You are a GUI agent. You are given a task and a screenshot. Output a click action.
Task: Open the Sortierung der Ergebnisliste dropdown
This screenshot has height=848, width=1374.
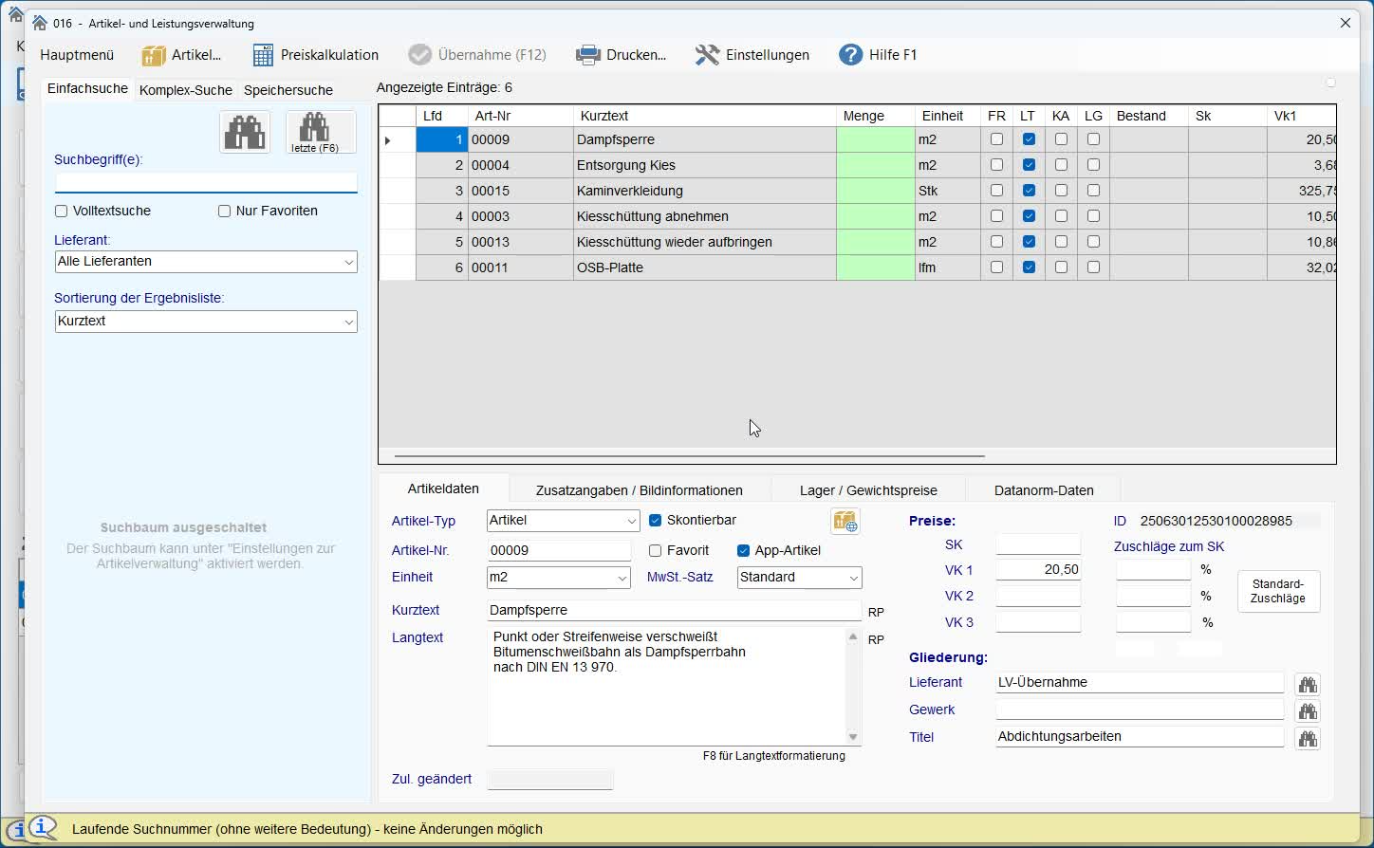(x=348, y=323)
